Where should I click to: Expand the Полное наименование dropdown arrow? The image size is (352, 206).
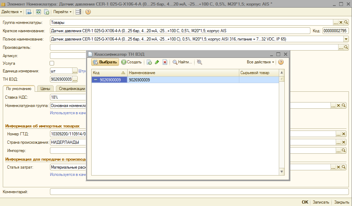pos(346,39)
